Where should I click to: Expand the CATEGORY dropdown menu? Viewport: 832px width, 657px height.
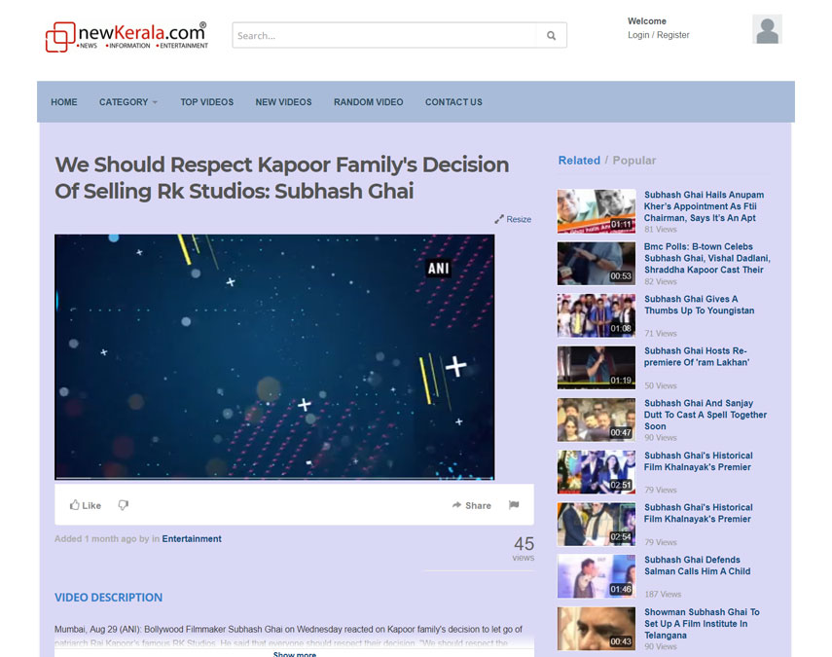point(127,102)
